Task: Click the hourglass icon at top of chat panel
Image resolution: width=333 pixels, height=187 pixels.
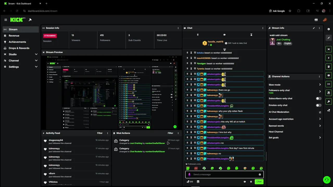Action: (251, 35)
